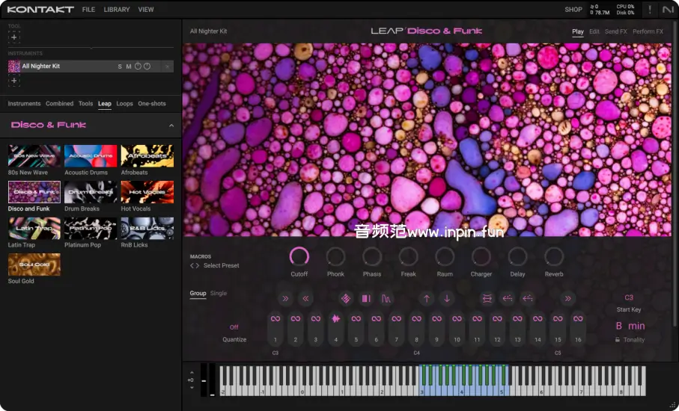
Task: Click the upward arrow icon above pad 9
Action: 427,299
